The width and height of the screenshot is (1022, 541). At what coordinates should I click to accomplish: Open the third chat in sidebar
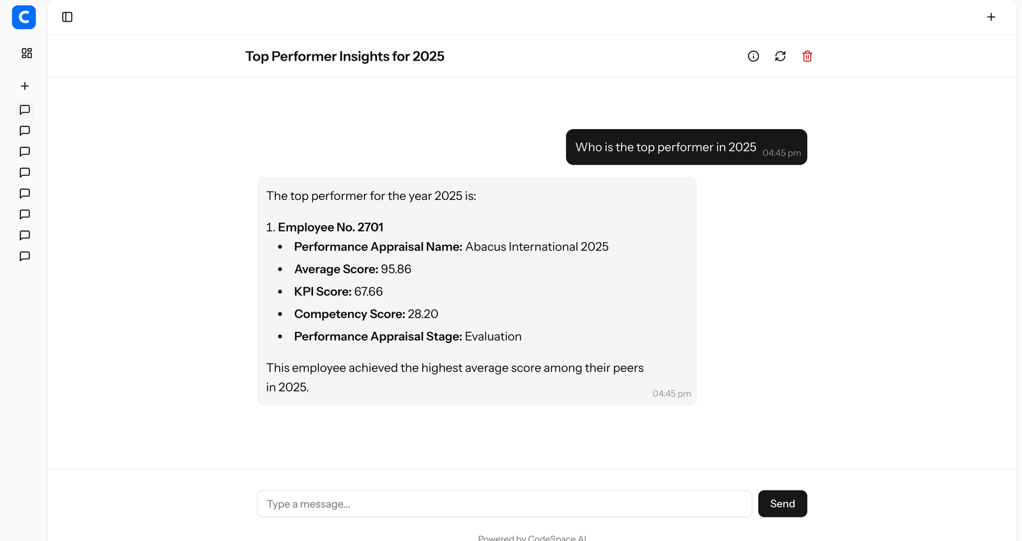pos(25,152)
